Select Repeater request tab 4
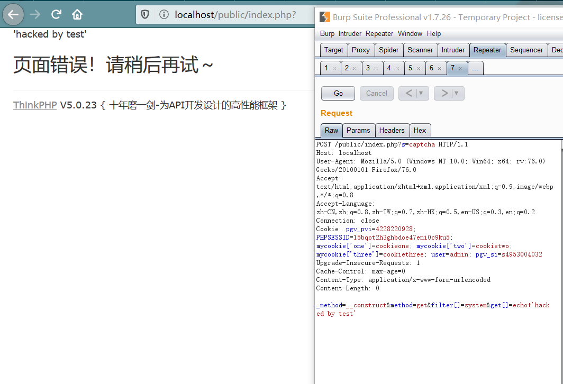563x384 pixels. [389, 68]
